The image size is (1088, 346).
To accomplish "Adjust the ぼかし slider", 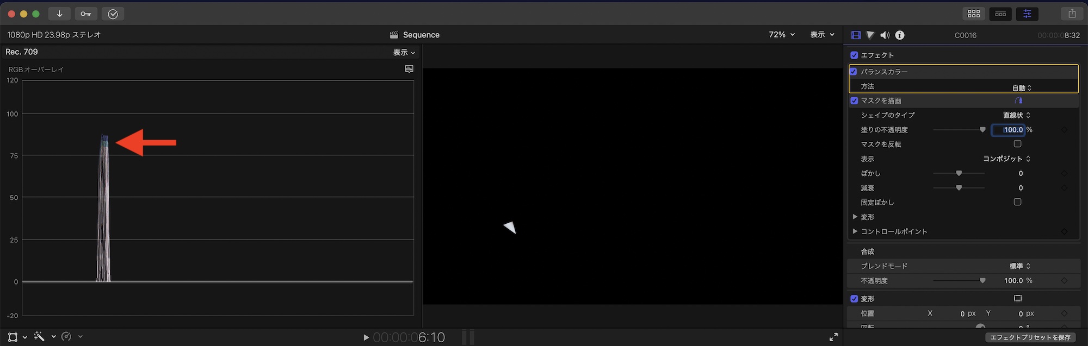I will 959,173.
